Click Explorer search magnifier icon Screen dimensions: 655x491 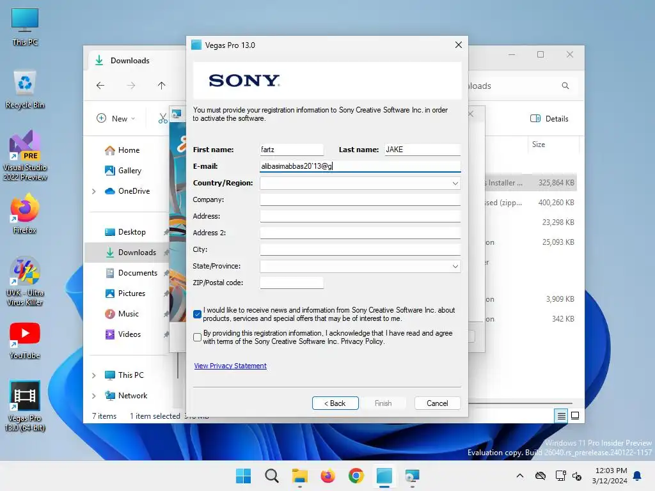565,86
